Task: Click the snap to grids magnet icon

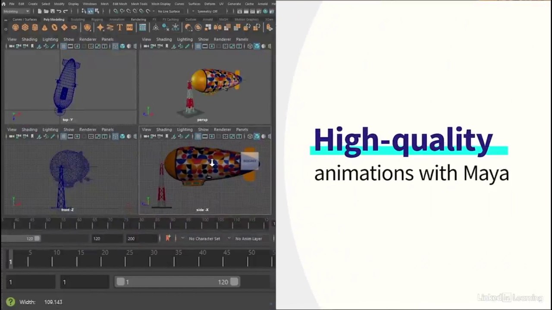Action: tap(115, 11)
